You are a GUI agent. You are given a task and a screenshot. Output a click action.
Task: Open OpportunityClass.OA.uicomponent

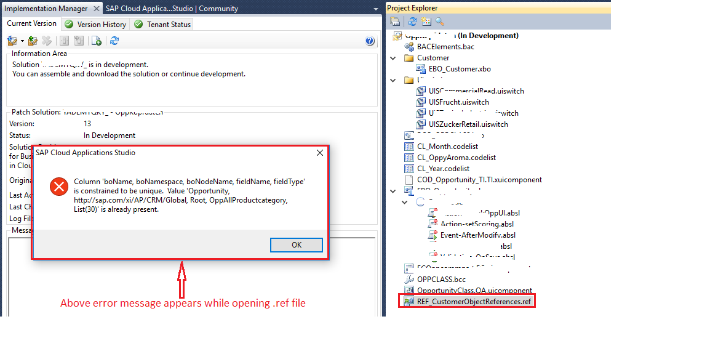point(474,290)
